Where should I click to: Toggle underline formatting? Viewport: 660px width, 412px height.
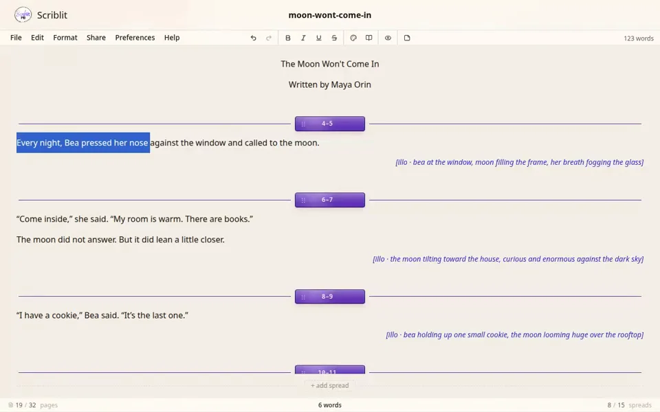click(318, 38)
